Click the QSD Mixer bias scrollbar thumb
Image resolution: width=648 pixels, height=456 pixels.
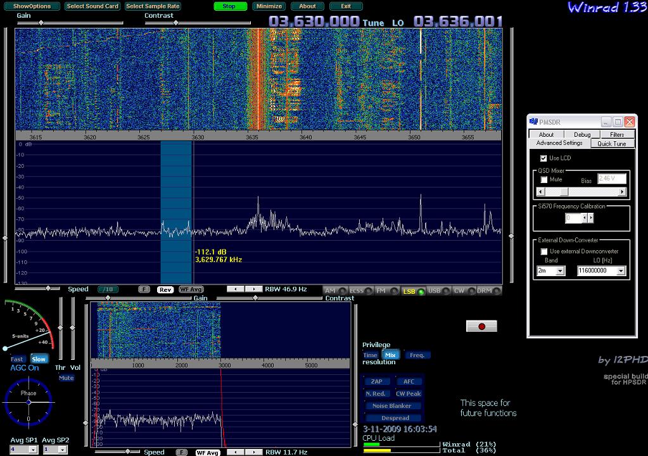pyautogui.click(x=564, y=192)
